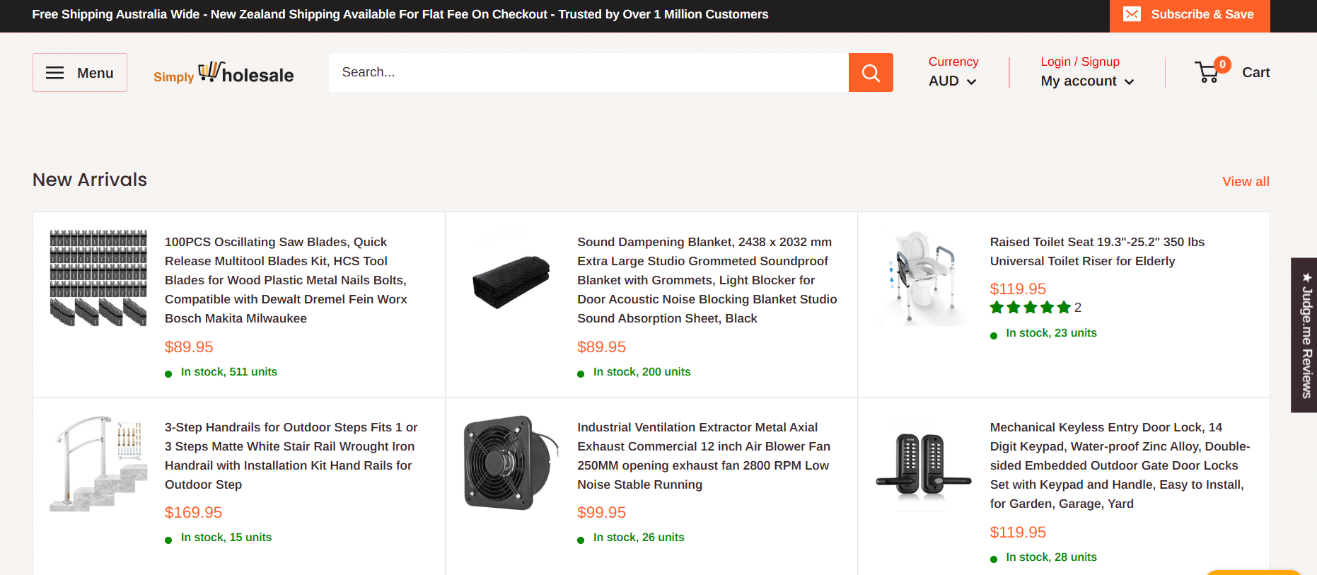1317x575 pixels.
Task: Open the Industrial Ventilation fan thumbnail
Action: click(511, 463)
